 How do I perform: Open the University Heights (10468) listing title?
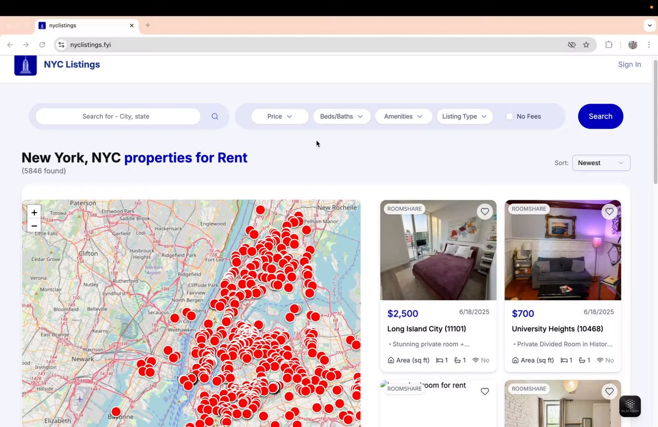click(557, 328)
